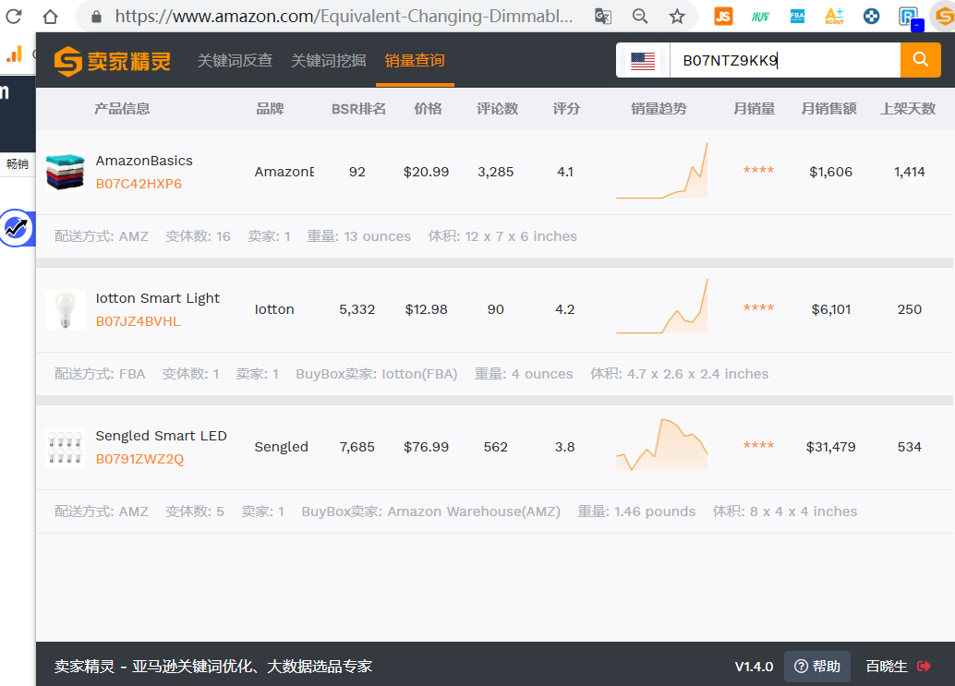
Task: Click the extension icon with blue badge
Action: 910,18
